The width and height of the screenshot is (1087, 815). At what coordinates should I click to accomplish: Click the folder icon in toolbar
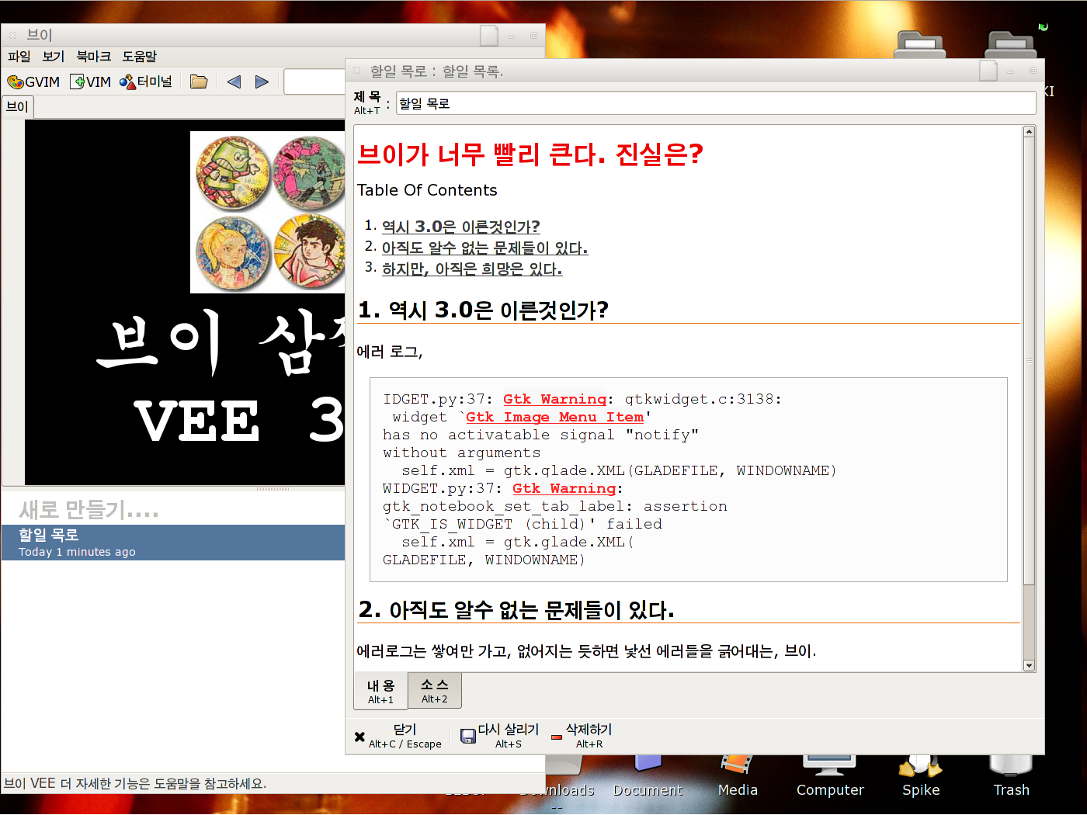199,81
